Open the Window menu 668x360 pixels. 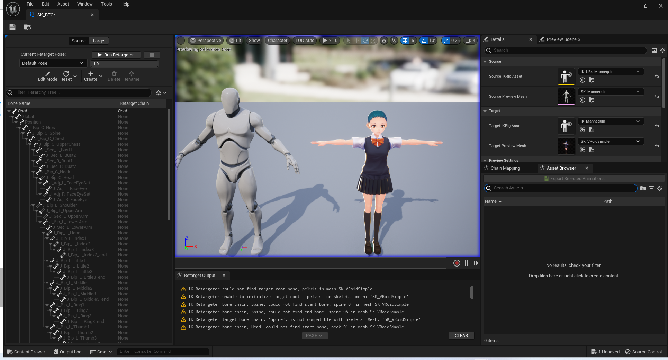click(x=84, y=4)
